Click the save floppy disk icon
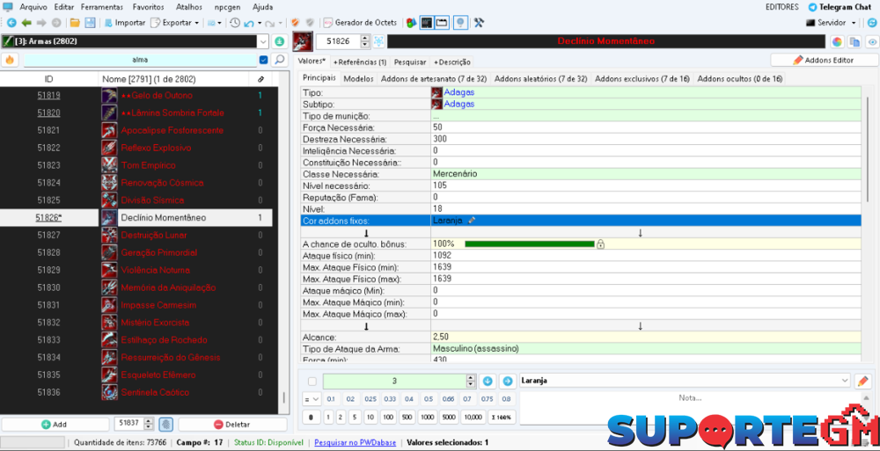Screen dimensions: 880x451 pyautogui.click(x=89, y=22)
